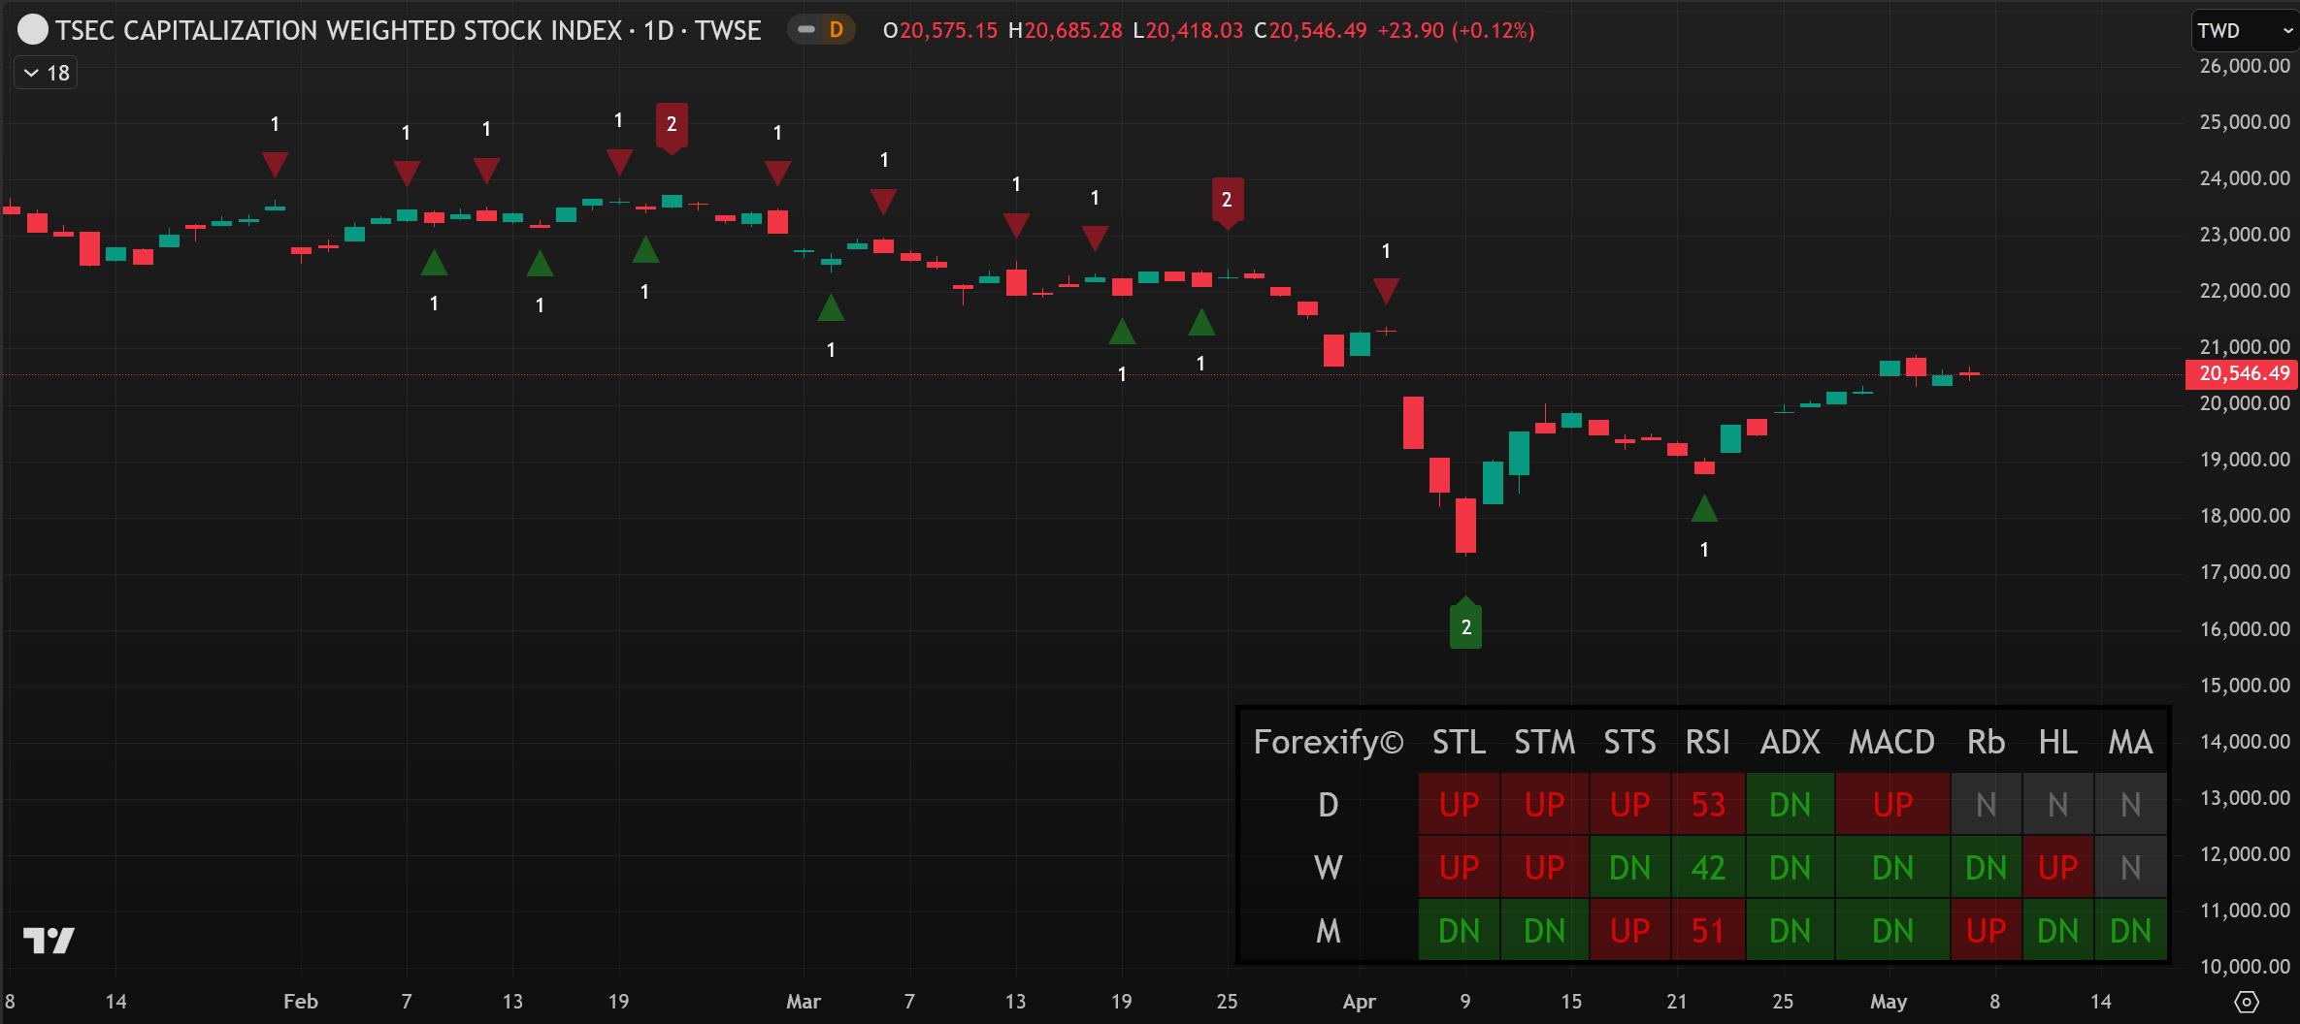
Task: Click the weekly RSI cell showing 42
Action: pyautogui.click(x=1707, y=867)
